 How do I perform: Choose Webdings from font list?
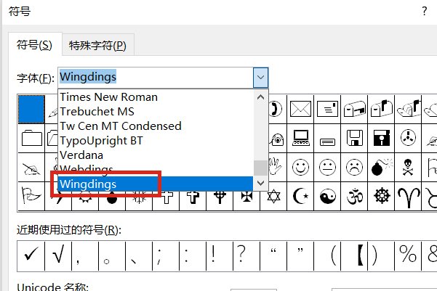click(x=156, y=169)
